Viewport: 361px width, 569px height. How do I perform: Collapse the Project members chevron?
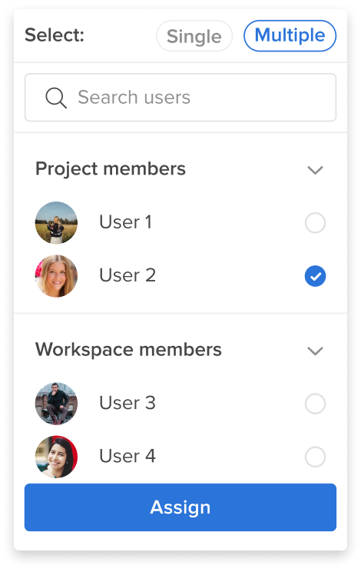(315, 170)
